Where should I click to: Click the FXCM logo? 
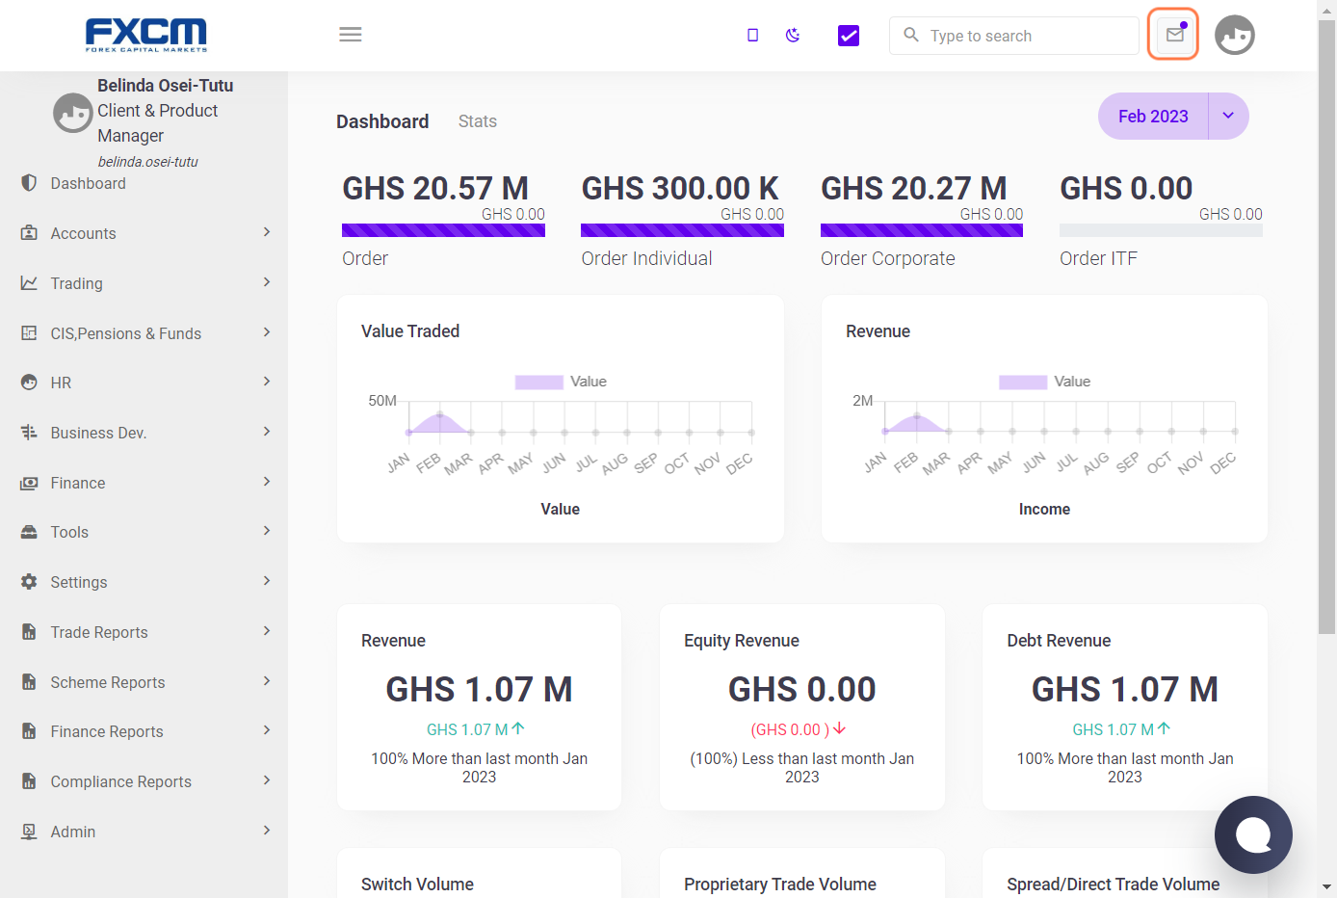tap(146, 35)
